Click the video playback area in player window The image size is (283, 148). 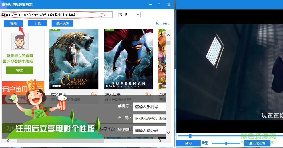(x=230, y=71)
